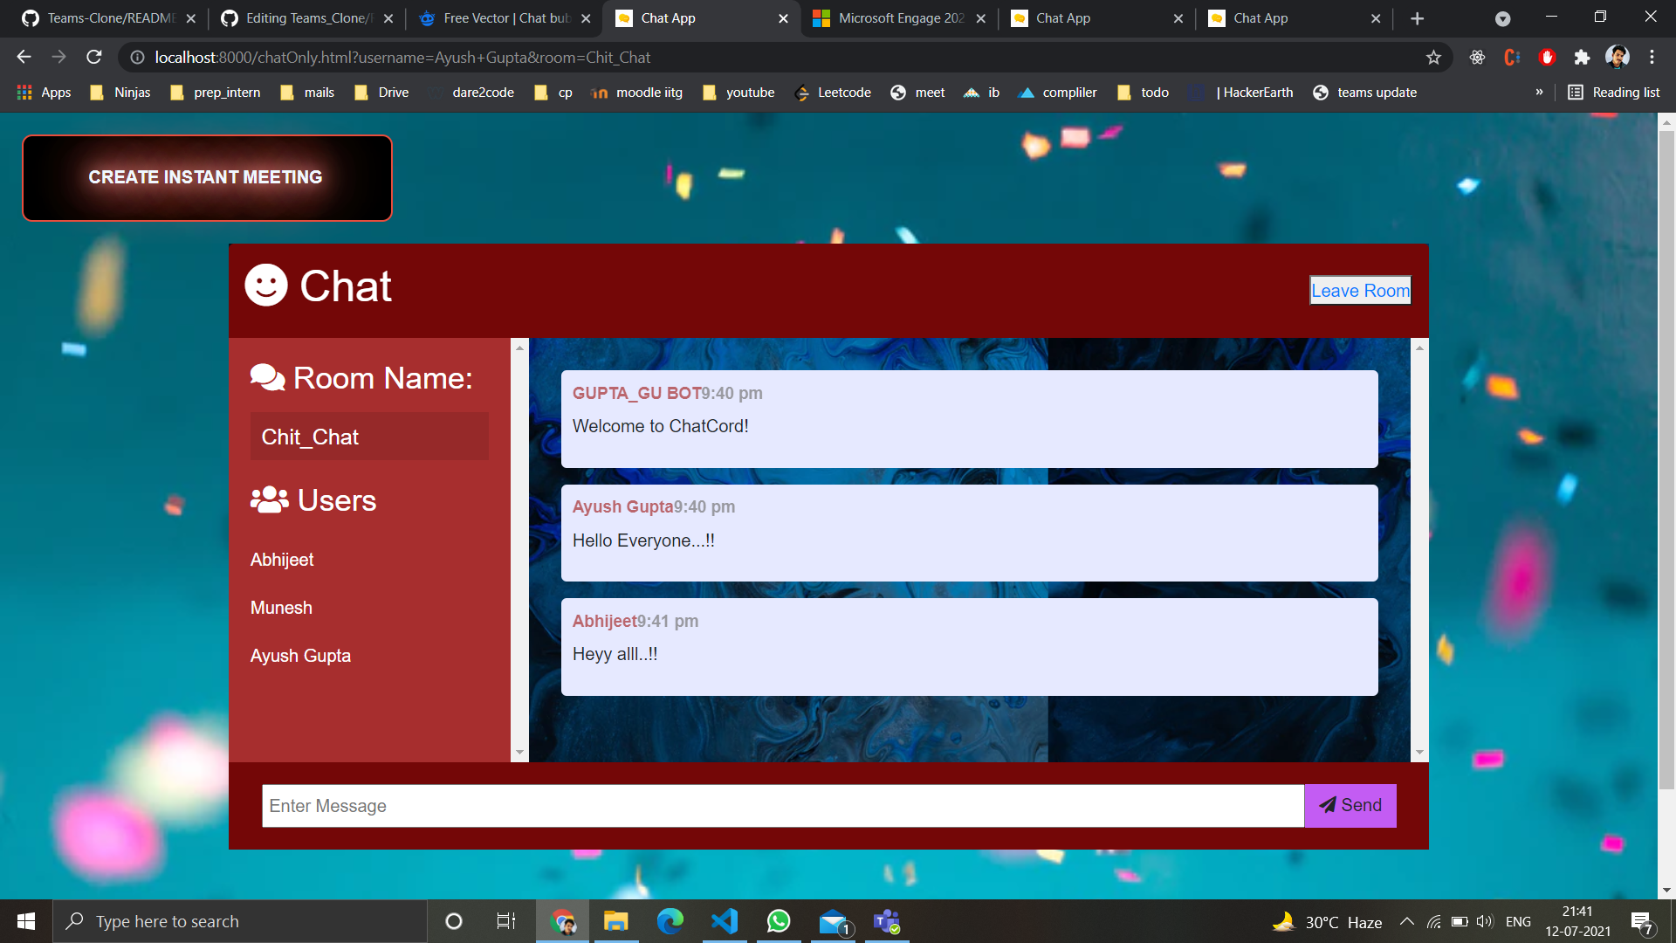Click the Users group icon

[269, 500]
